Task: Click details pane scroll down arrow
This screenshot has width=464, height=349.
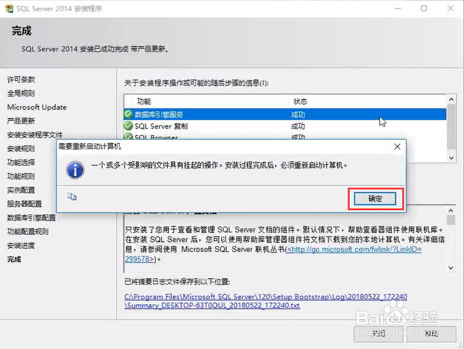Action: (x=451, y=268)
